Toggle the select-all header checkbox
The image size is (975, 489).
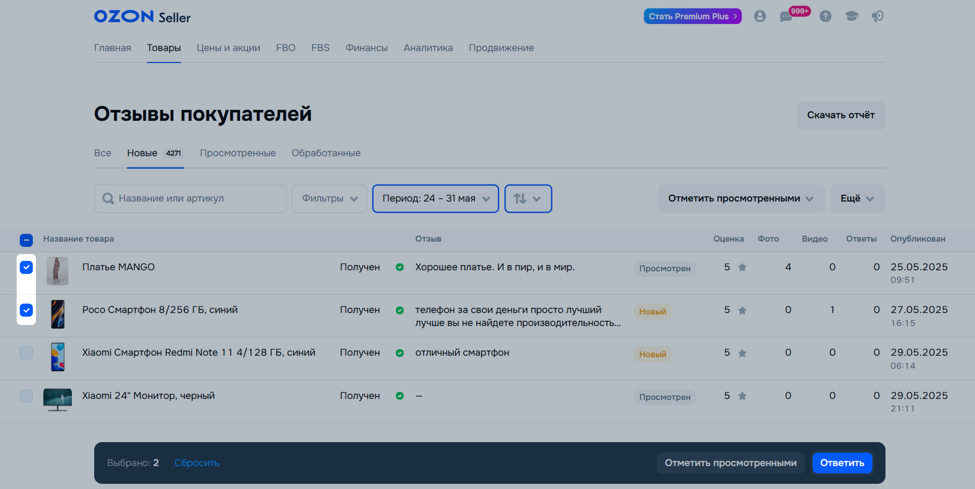click(x=26, y=240)
